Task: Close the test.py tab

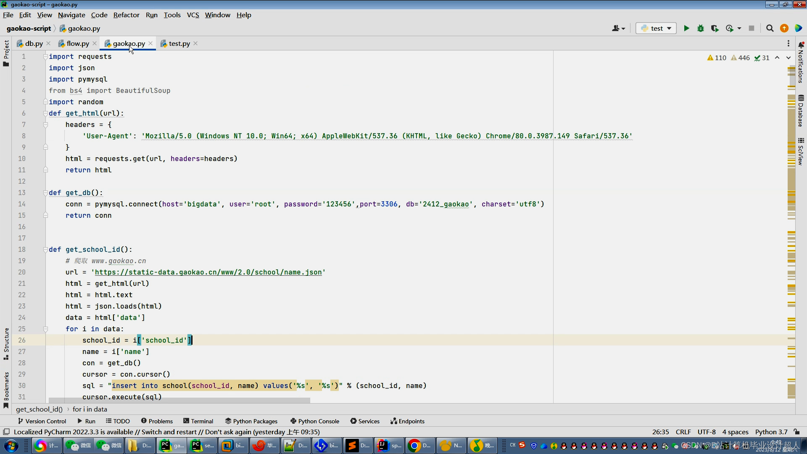Action: pos(195,43)
